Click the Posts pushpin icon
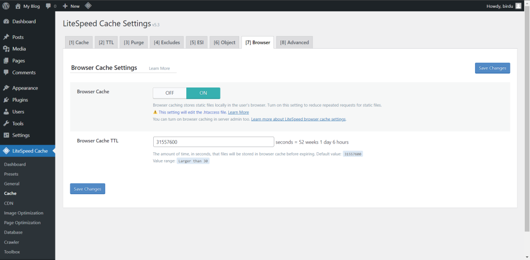530x260 pixels. point(6,37)
